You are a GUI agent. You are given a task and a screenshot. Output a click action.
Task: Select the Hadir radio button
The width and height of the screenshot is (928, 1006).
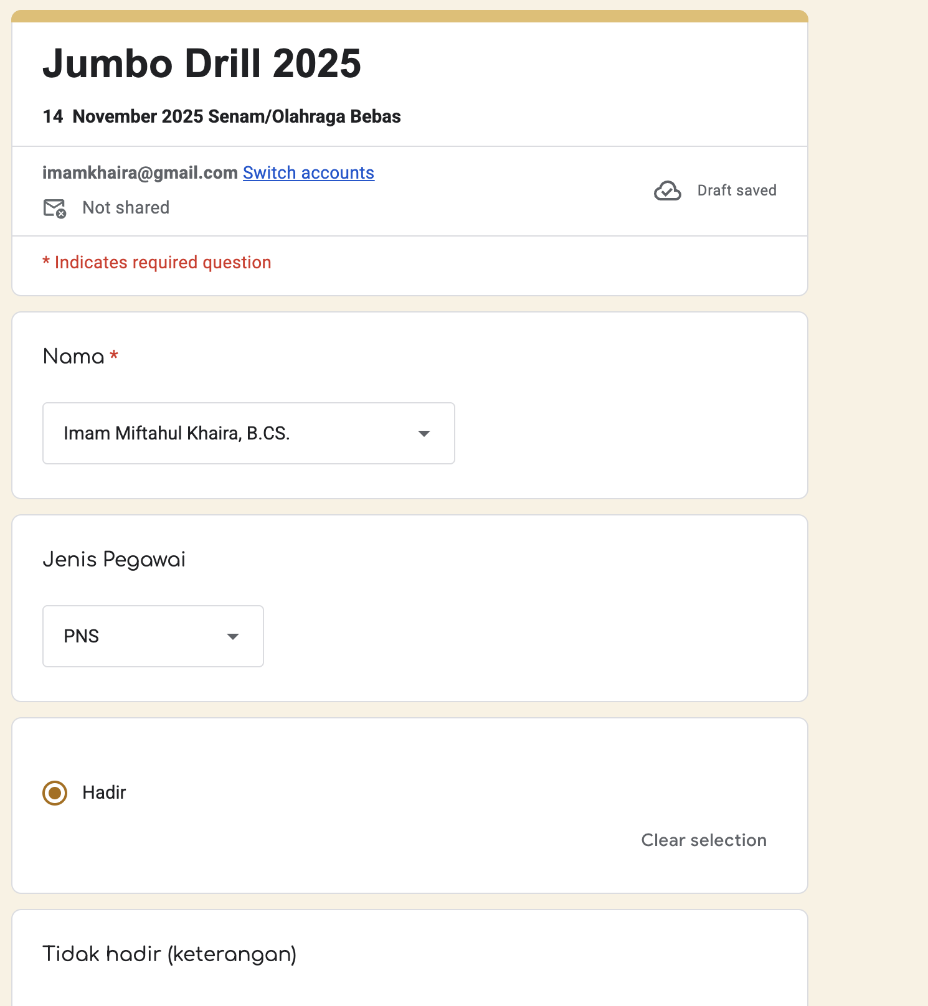coord(55,792)
